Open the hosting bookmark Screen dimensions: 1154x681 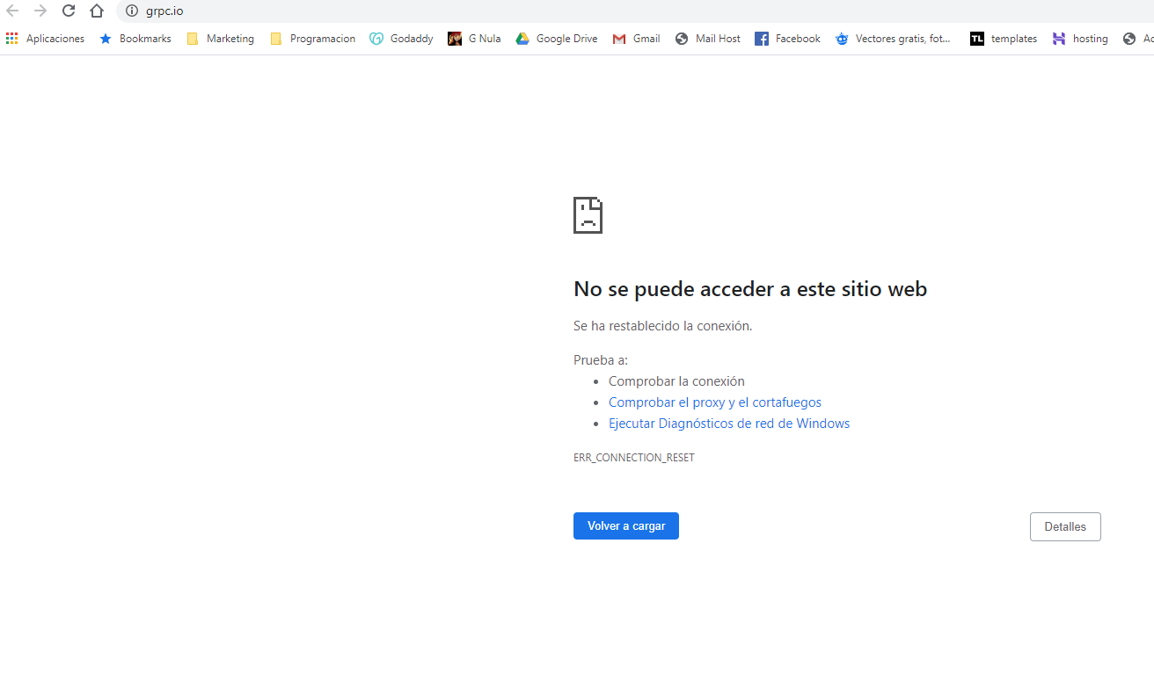coord(1080,39)
